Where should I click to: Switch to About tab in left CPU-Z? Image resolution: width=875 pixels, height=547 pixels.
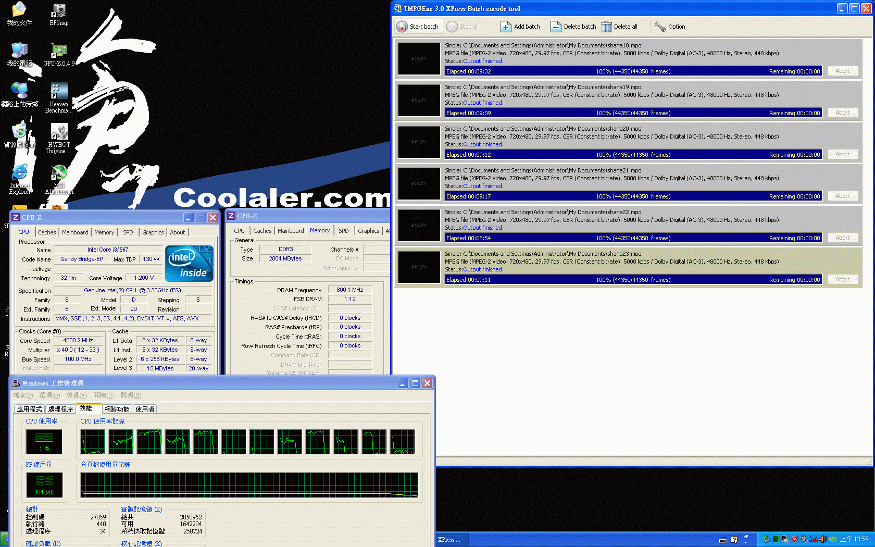pyautogui.click(x=178, y=232)
